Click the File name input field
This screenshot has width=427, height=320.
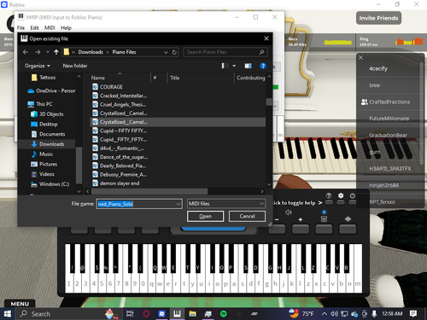136,204
